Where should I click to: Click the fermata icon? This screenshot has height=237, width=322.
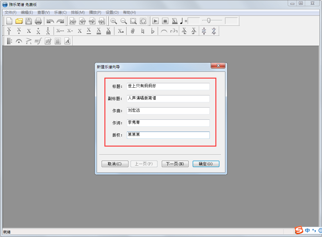click(x=19, y=41)
